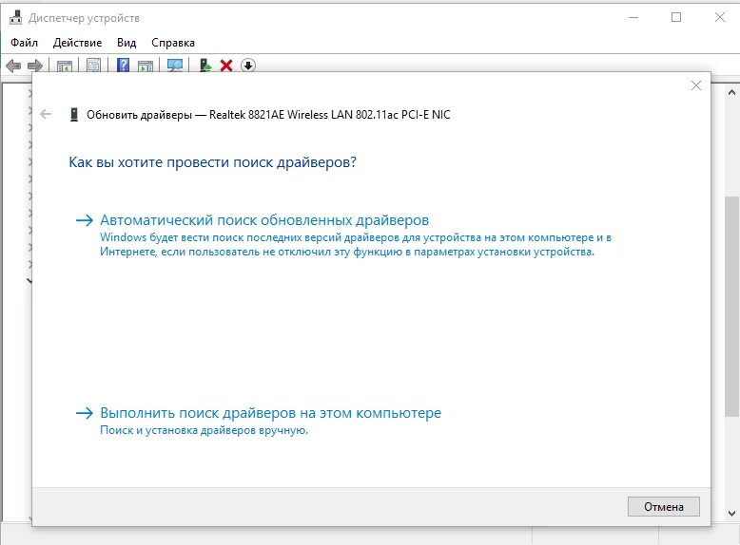Click the Forward arrow in Device Manager toolbar

[35, 66]
